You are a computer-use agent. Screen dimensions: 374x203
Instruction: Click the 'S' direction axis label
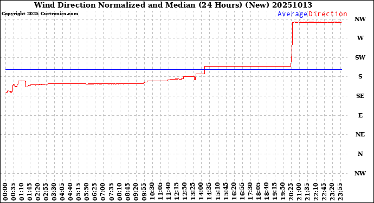[360, 76]
